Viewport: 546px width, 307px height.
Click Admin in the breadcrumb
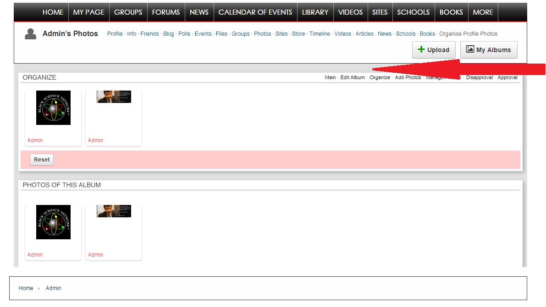point(53,288)
